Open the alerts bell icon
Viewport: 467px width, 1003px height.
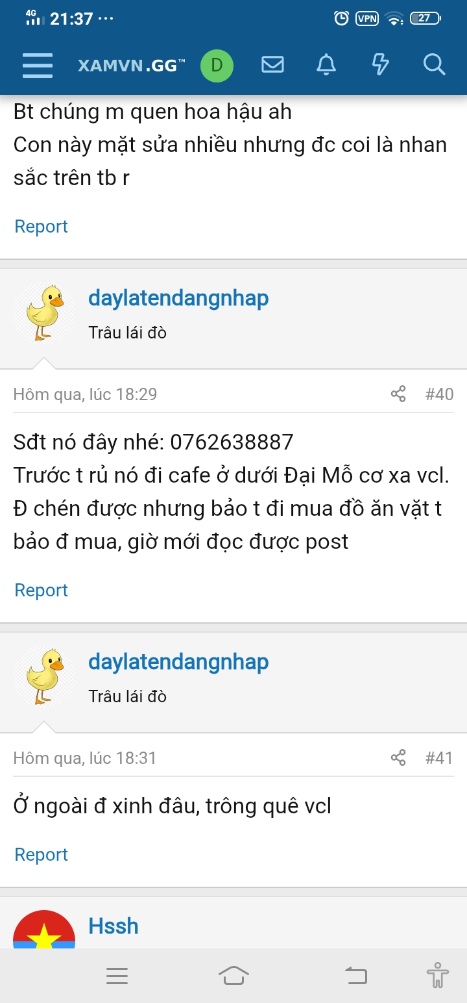tap(326, 64)
